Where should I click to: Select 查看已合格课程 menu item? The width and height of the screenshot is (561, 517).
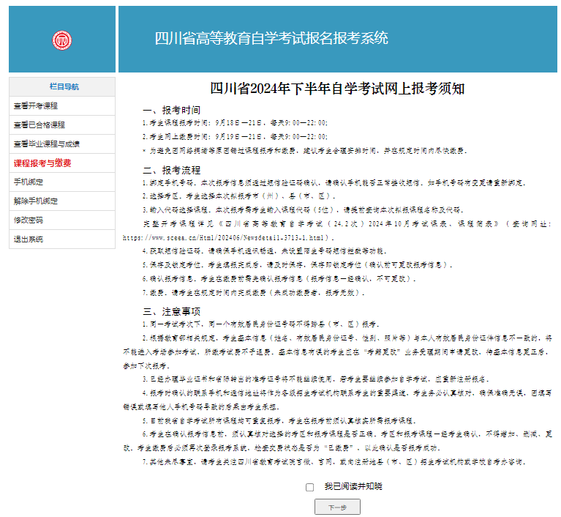[39, 125]
